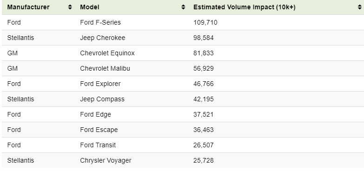Select the Ford F-Series model cell
The width and height of the screenshot is (364, 171).
pos(100,22)
